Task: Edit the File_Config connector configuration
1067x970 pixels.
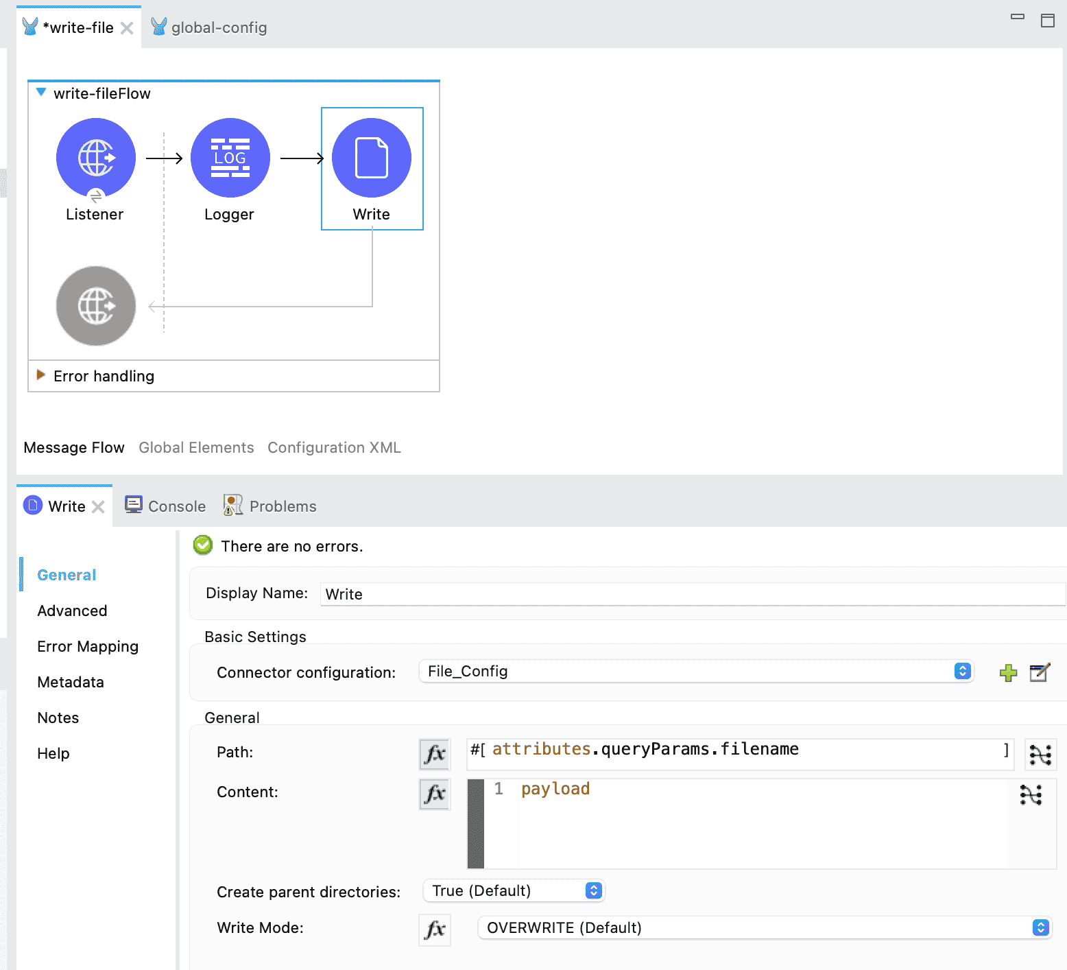Action: pos(1040,672)
